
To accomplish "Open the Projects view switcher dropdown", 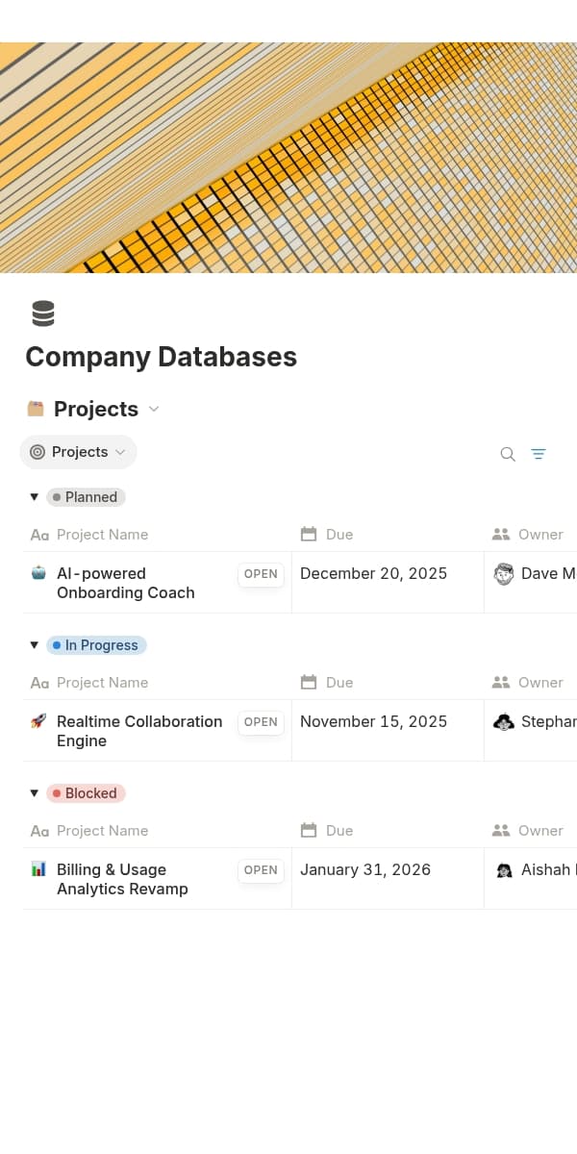I will coord(120,451).
